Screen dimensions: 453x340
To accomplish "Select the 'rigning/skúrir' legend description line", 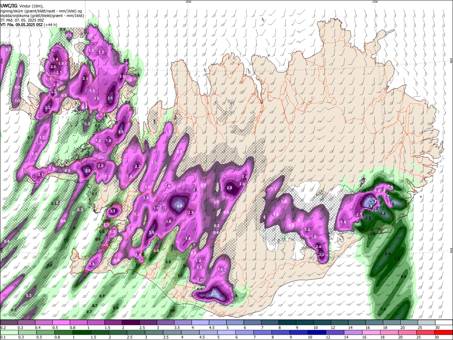I will point(42,11).
